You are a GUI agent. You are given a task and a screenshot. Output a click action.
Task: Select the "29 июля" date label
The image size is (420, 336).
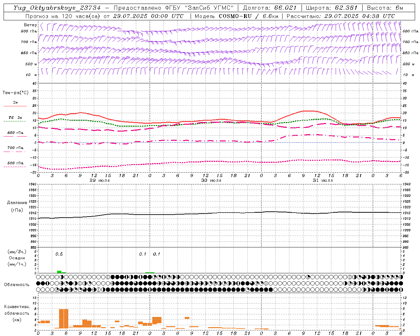click(100, 180)
